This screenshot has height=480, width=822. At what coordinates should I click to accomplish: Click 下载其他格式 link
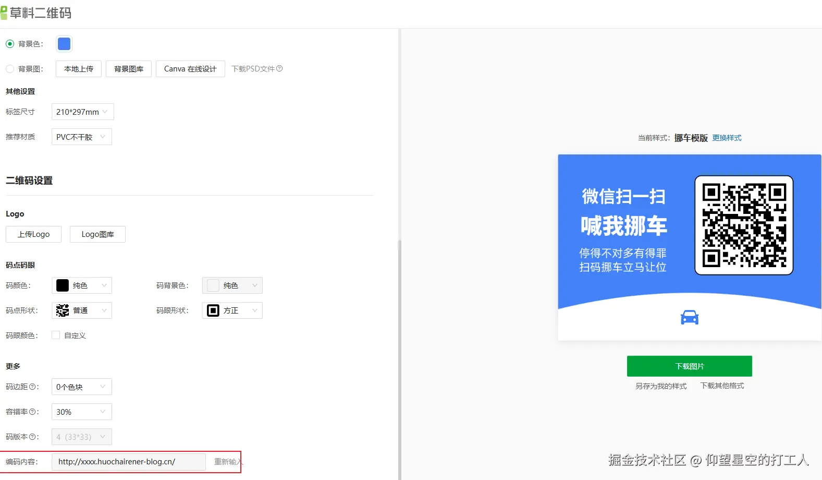(722, 386)
